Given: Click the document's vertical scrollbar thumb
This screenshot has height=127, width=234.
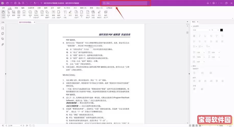Looking at the screenshot, I should (x=188, y=33).
